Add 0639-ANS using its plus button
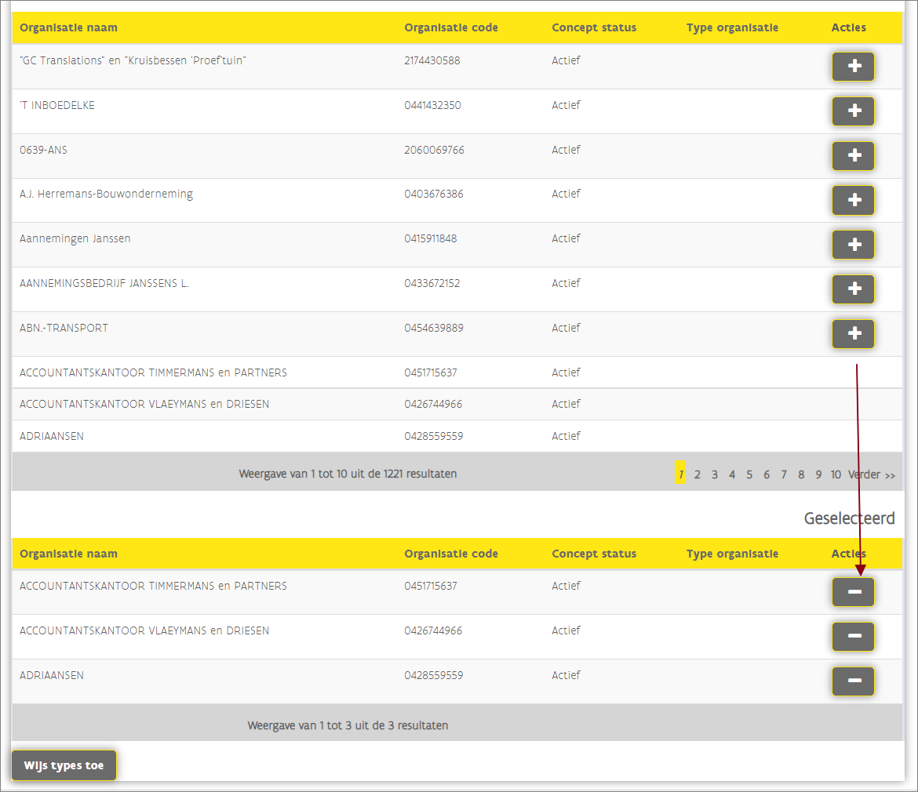The height and width of the screenshot is (792, 918). [x=853, y=156]
